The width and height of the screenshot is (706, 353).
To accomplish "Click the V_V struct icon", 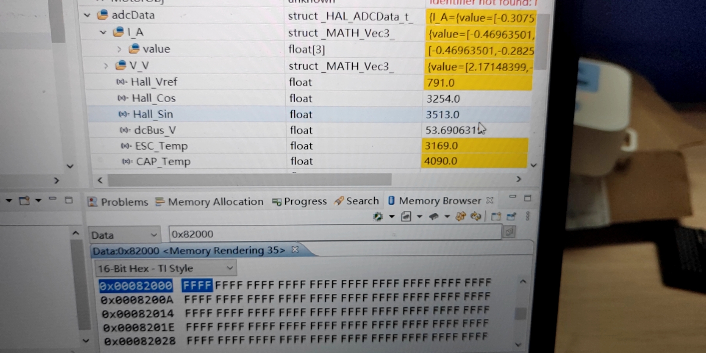I will tap(121, 65).
